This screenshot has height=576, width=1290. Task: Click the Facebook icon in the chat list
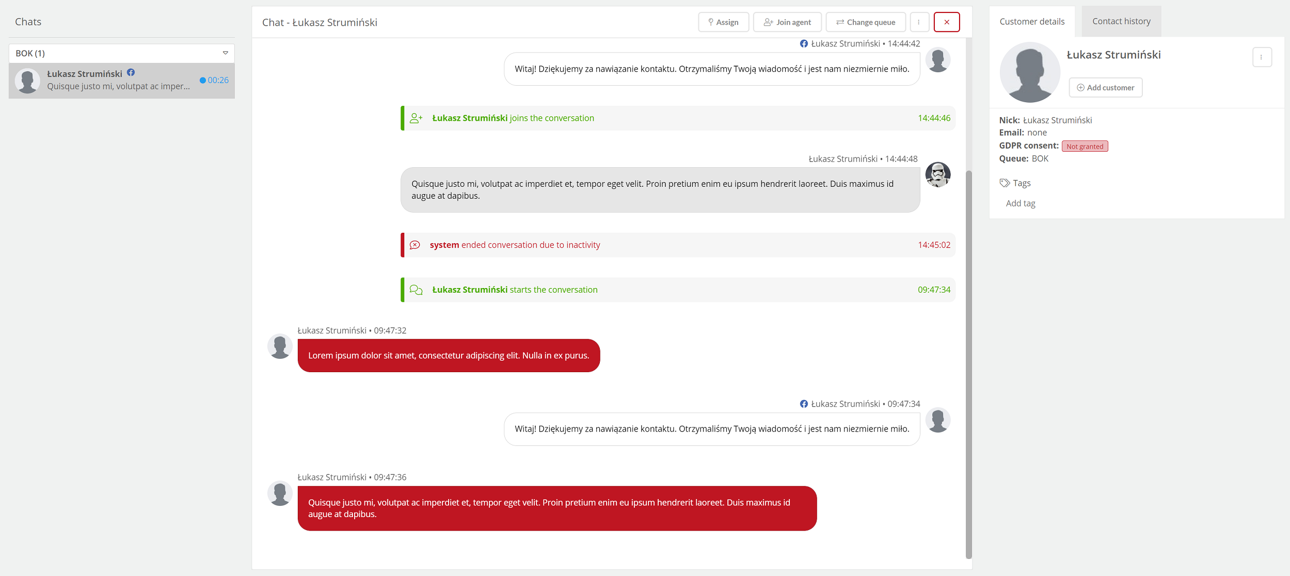tap(131, 73)
